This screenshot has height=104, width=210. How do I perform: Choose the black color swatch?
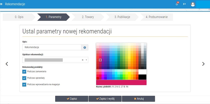pos(142,77)
